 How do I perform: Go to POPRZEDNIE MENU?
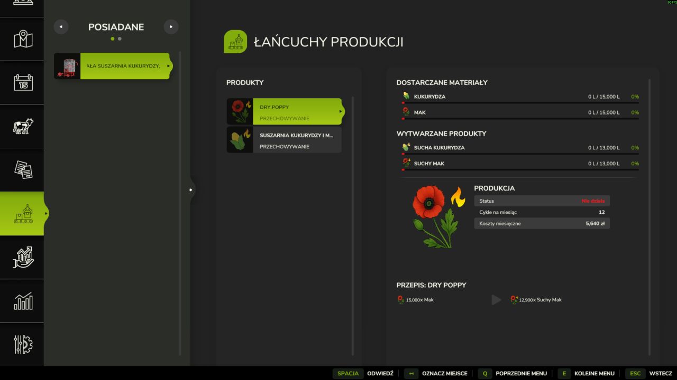[512, 374]
